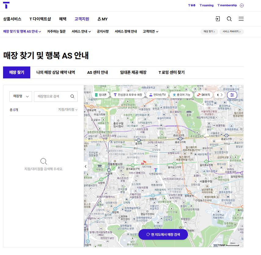Click the next arrow on map filter chips

tap(222, 95)
